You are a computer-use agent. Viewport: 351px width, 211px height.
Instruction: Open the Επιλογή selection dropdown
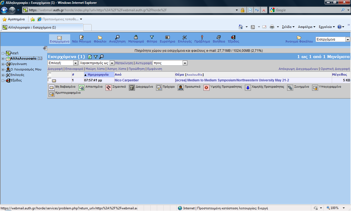click(x=63, y=63)
